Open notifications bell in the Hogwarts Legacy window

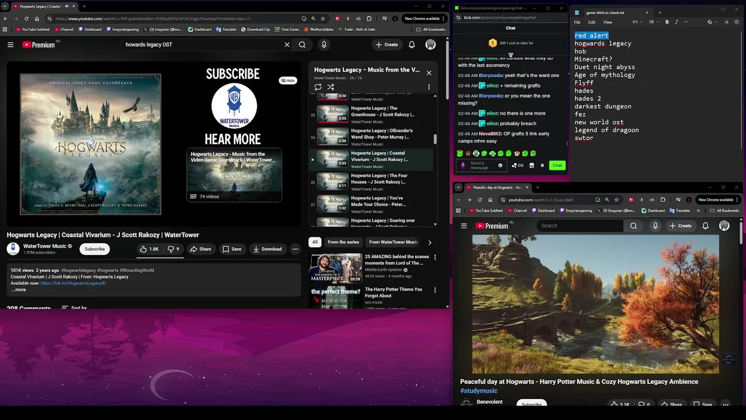pyautogui.click(x=411, y=44)
